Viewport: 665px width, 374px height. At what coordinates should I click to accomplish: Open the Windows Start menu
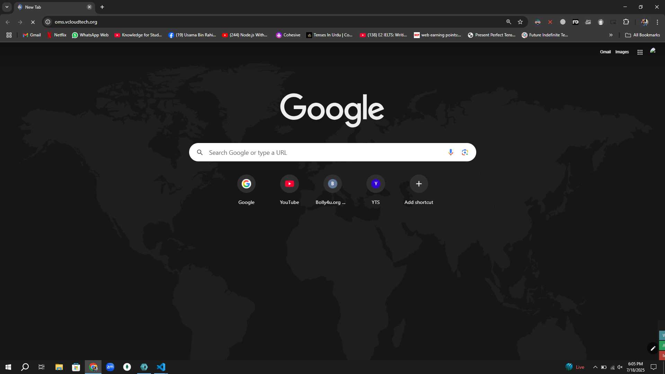tap(8, 367)
